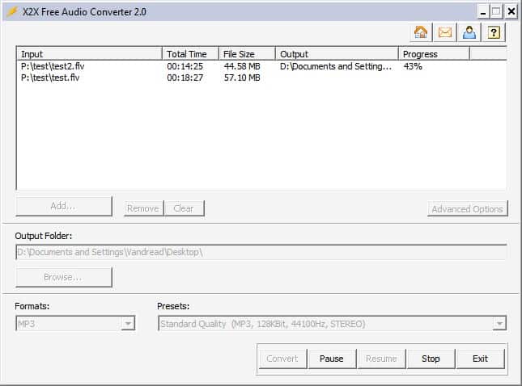Click the Progress column header

tap(434, 54)
